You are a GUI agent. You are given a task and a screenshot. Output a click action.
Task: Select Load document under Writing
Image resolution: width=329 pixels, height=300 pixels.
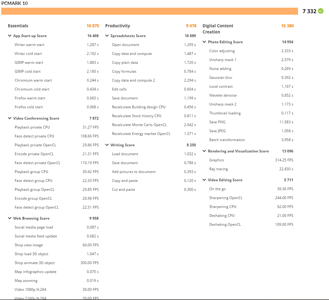154,154
